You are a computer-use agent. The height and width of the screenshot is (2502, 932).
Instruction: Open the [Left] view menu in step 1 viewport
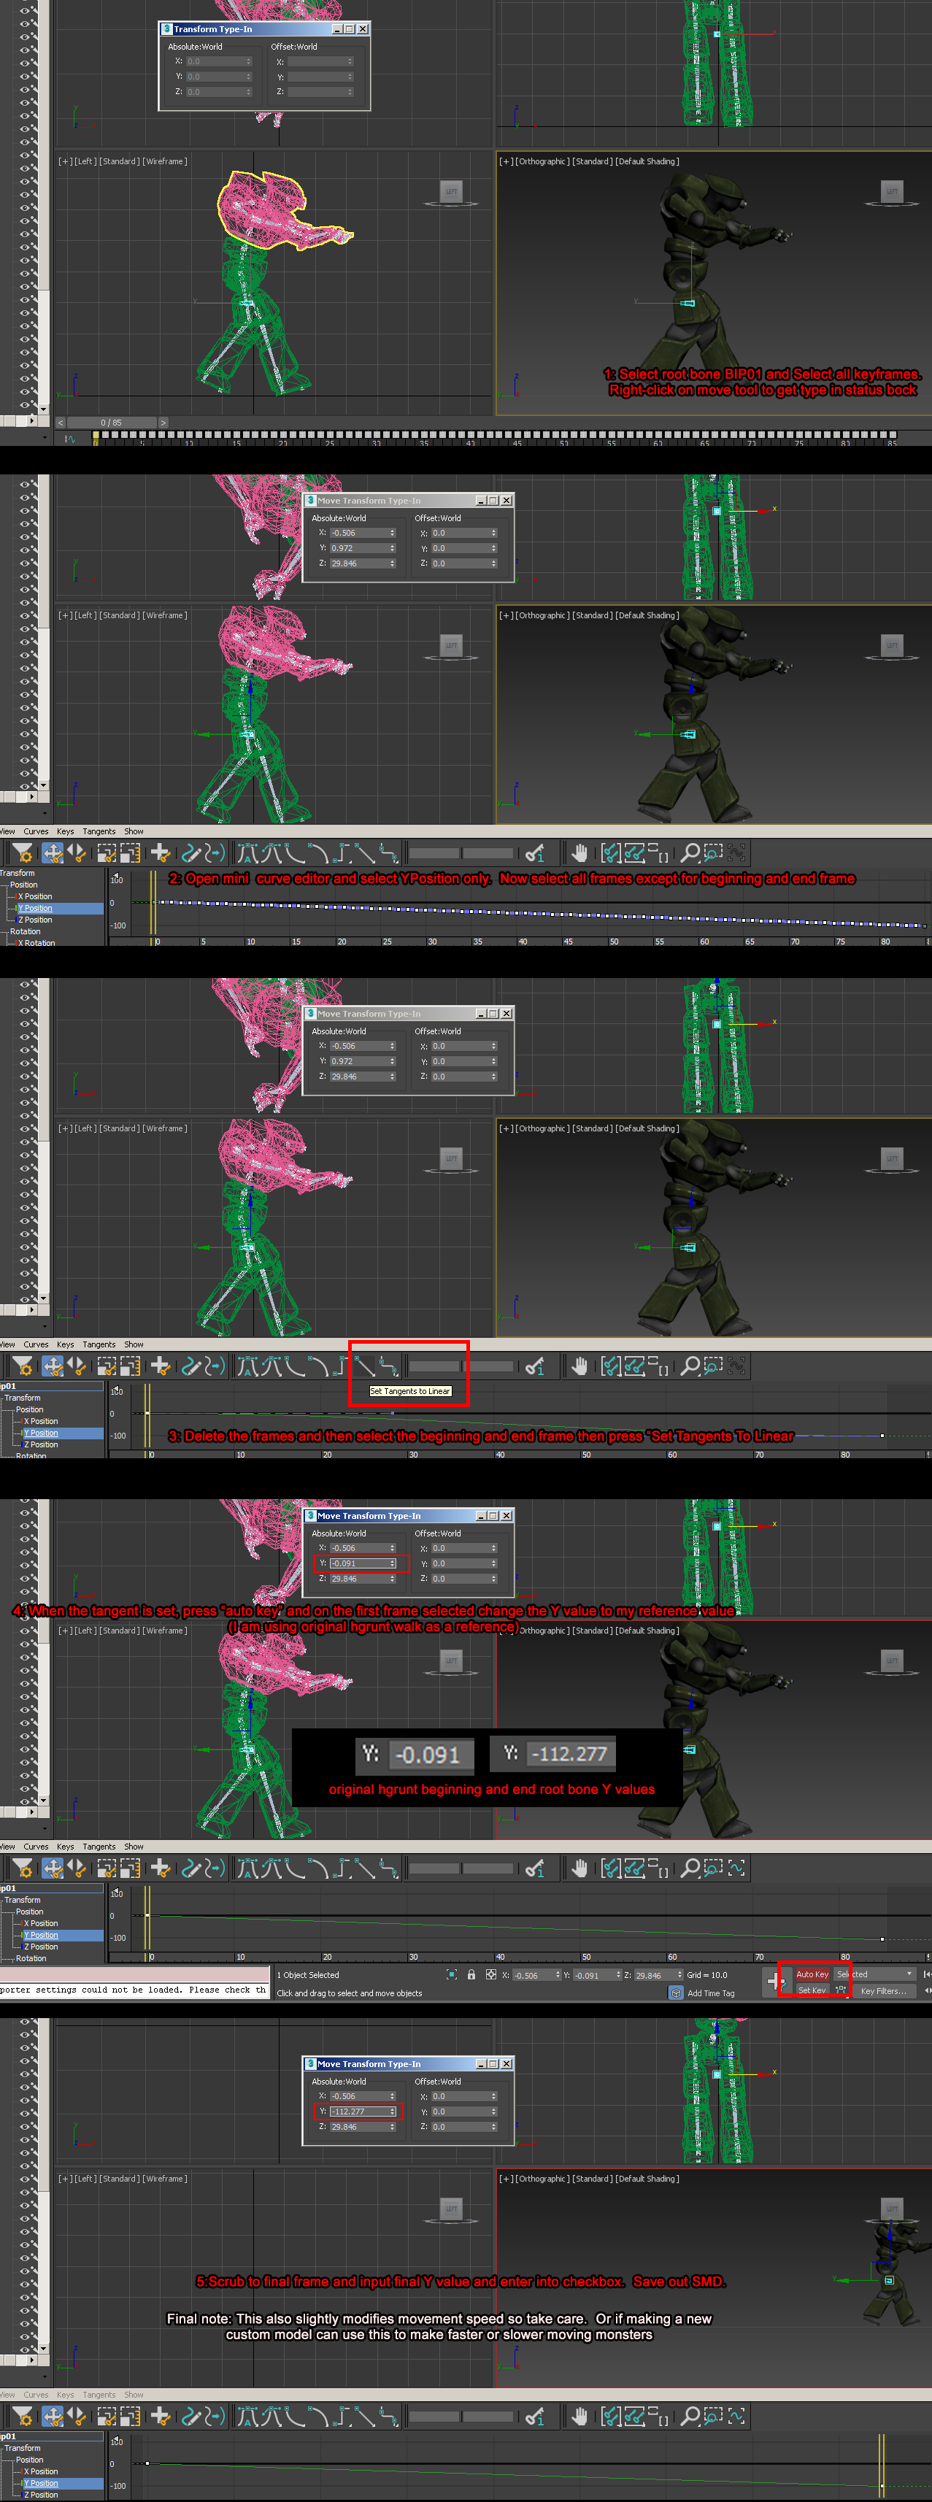coord(85,161)
